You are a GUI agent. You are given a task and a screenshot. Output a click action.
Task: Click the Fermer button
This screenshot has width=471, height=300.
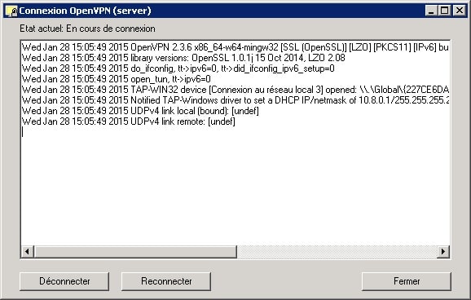click(407, 281)
